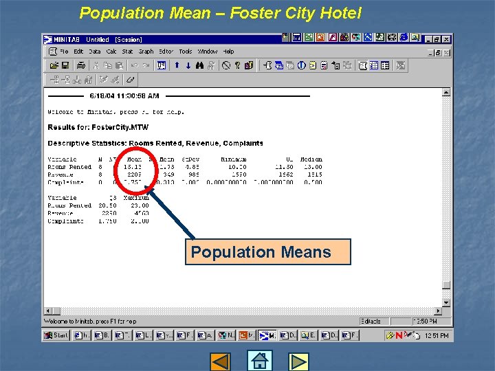Click the Insert Cells icon in second toolbar row
The width and height of the screenshot is (495, 371).
point(54,80)
